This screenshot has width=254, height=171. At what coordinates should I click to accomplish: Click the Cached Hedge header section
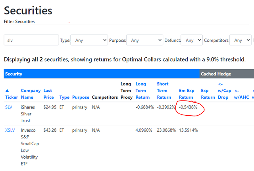[x=226, y=74]
